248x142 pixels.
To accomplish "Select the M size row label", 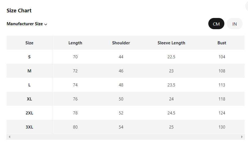I will 29,71.
